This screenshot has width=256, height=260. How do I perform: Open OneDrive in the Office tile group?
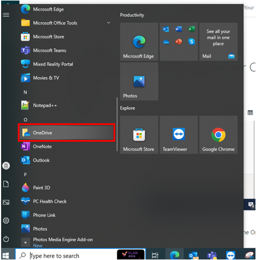pyautogui.click(x=166, y=42)
